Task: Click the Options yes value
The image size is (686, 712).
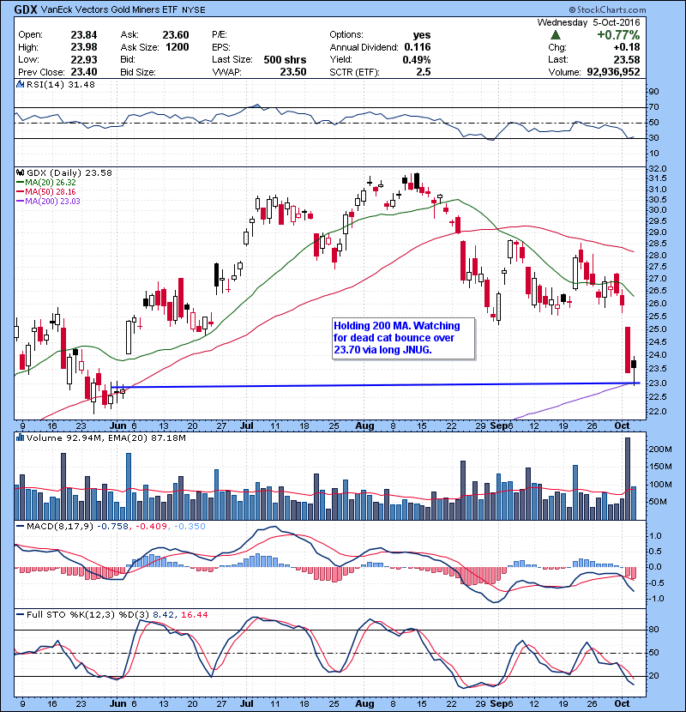Action: point(422,35)
